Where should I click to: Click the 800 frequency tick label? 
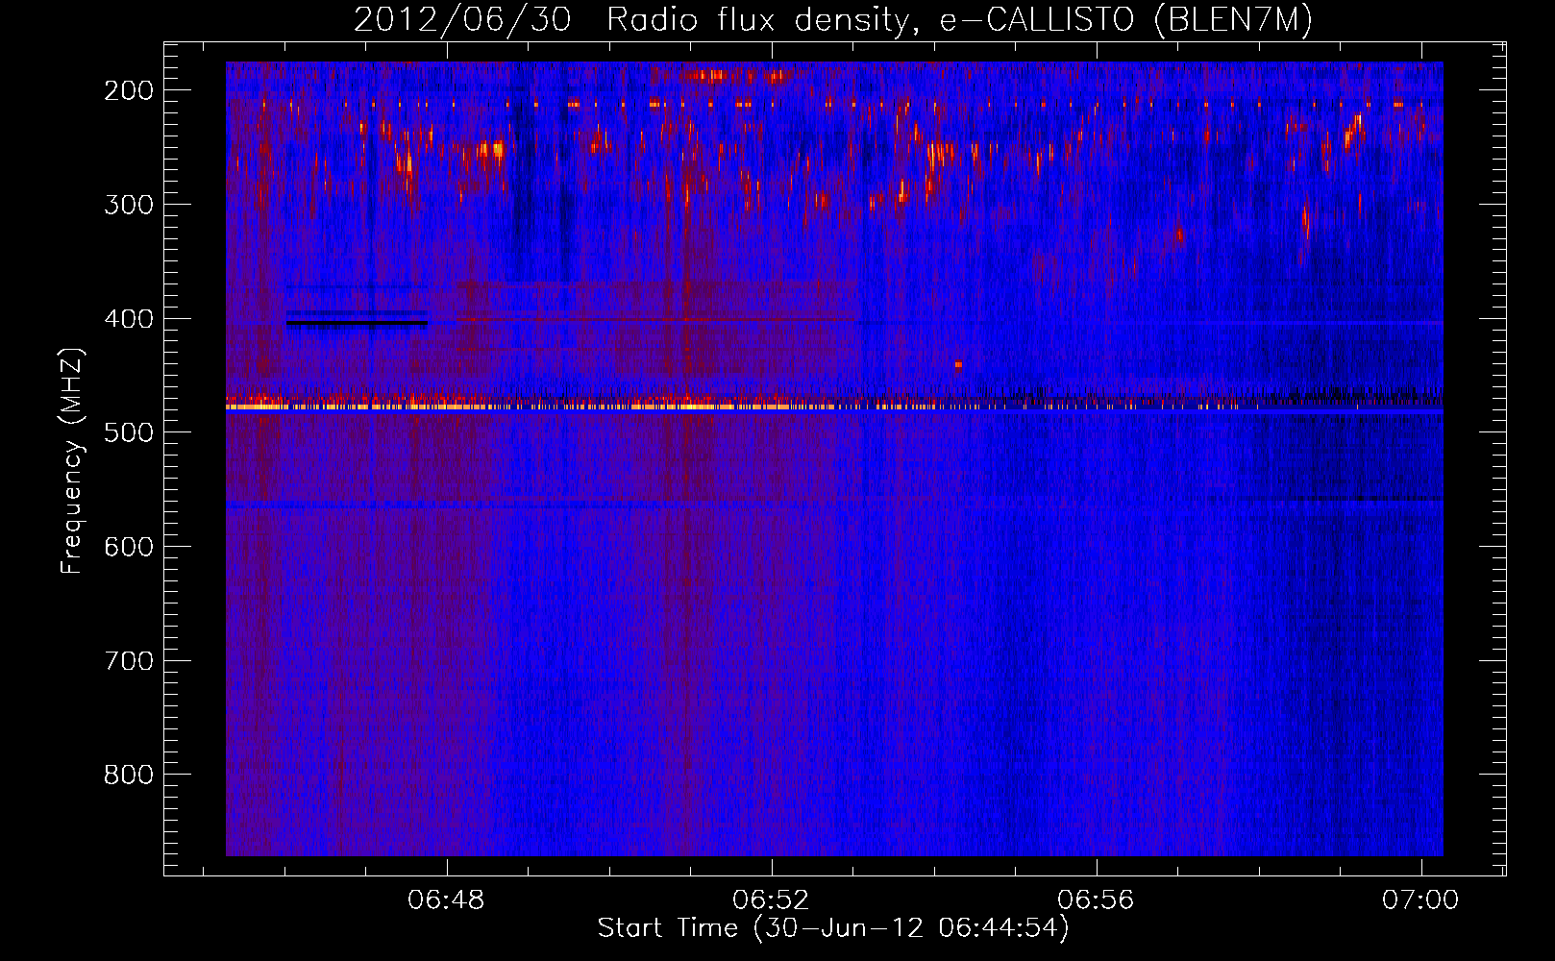click(129, 775)
